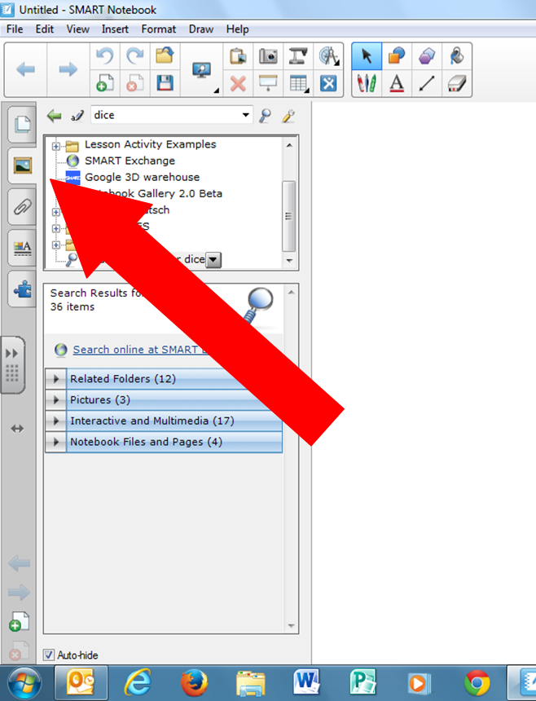The height and width of the screenshot is (701, 536).
Task: Launch Firefox from the taskbar
Action: [x=194, y=683]
